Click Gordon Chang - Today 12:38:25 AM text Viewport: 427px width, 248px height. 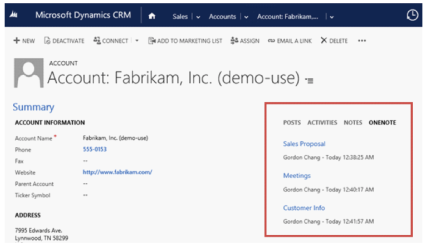pos(328,157)
